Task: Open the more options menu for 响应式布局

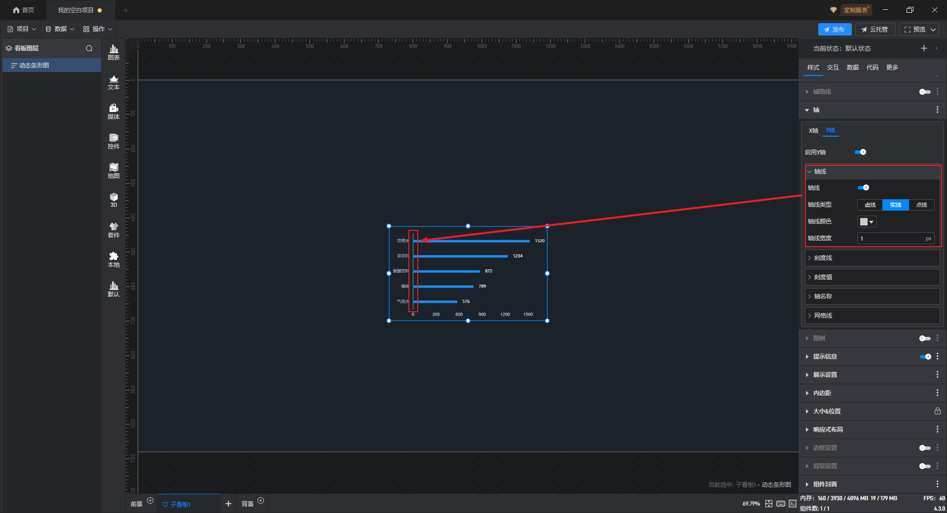Action: coord(938,430)
